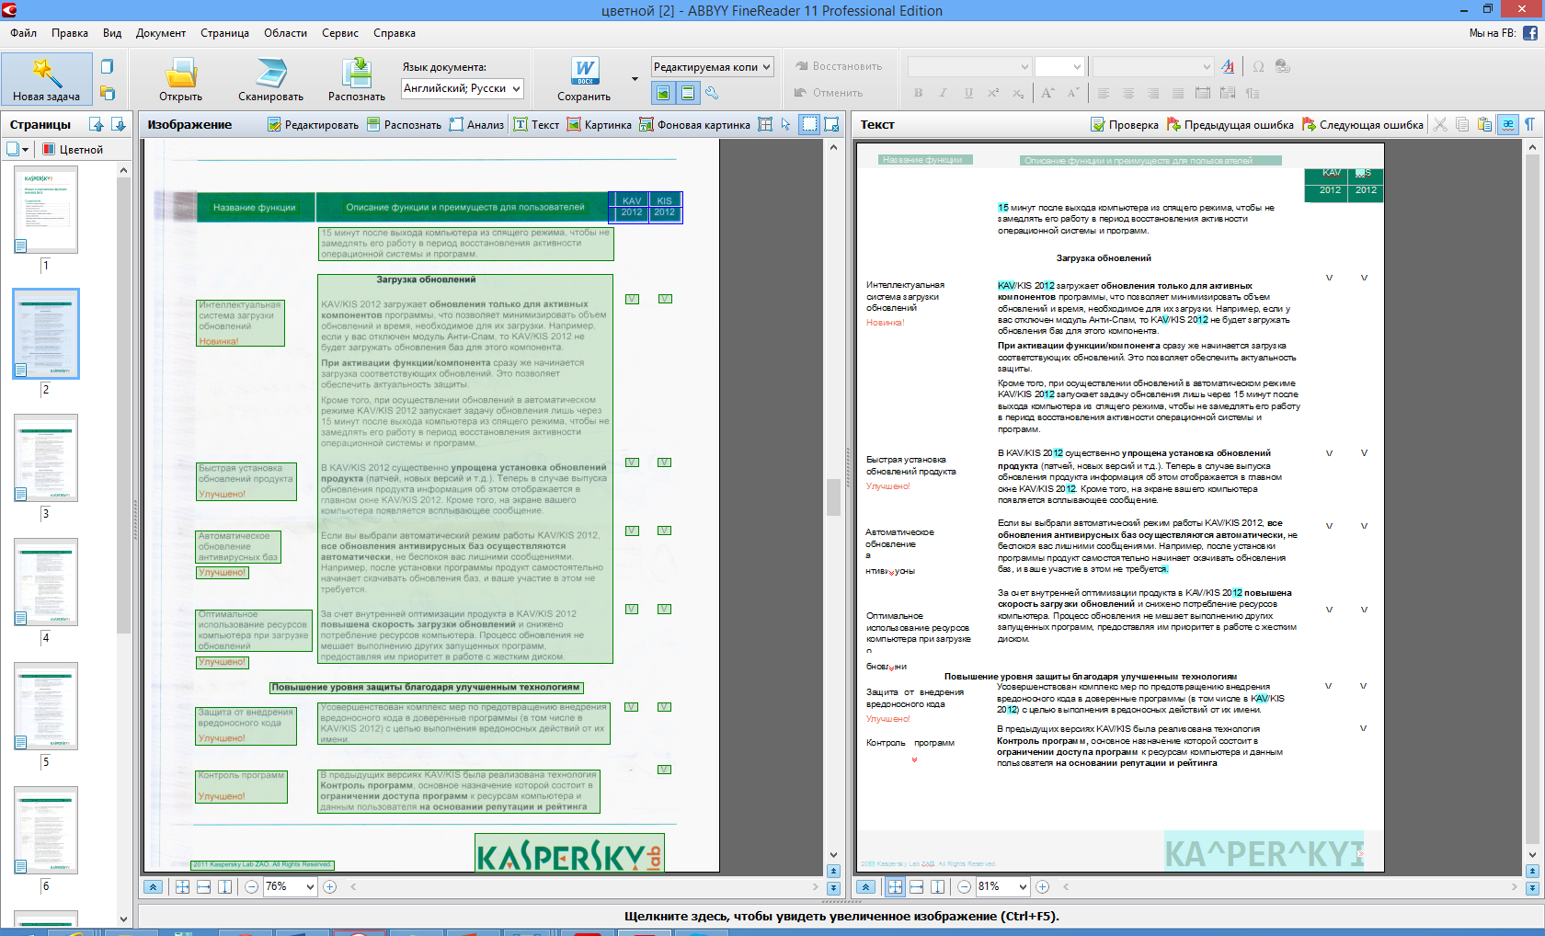Screen dimensions: 1545x936
Task: Select page 3 thumbnail
Action: click(x=46, y=458)
